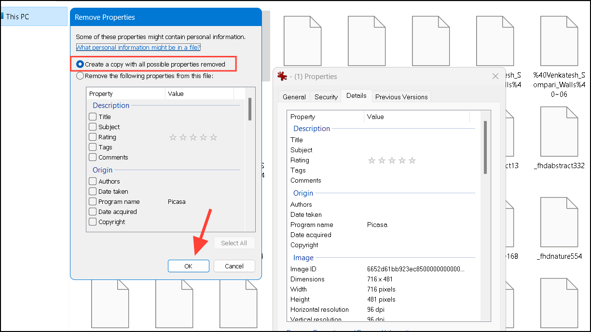Select 'Create a copy with all possible properties removed'

click(81, 64)
